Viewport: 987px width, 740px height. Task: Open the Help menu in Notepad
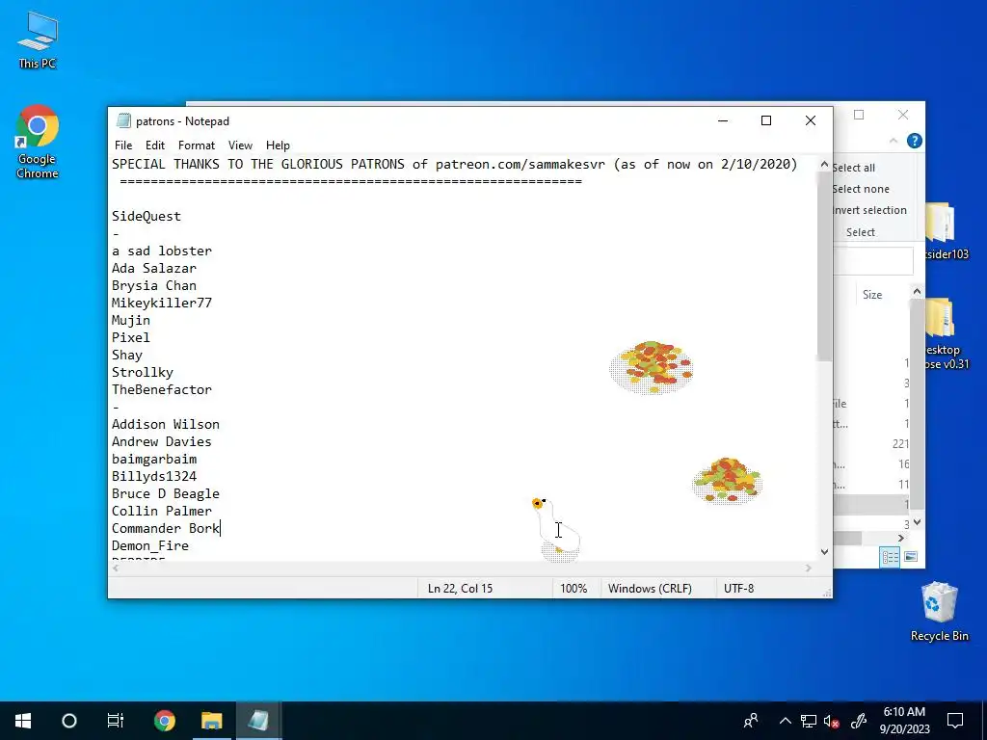[278, 145]
